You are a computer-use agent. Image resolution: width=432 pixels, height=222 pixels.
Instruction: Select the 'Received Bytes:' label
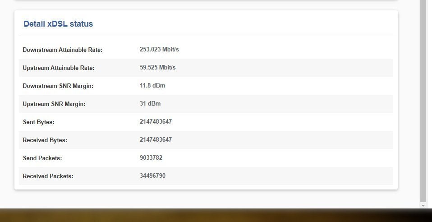pyautogui.click(x=45, y=140)
